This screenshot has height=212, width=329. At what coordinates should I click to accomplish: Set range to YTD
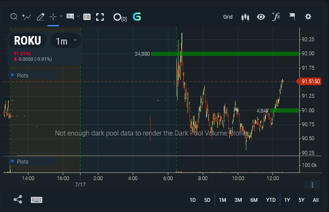pos(271,200)
